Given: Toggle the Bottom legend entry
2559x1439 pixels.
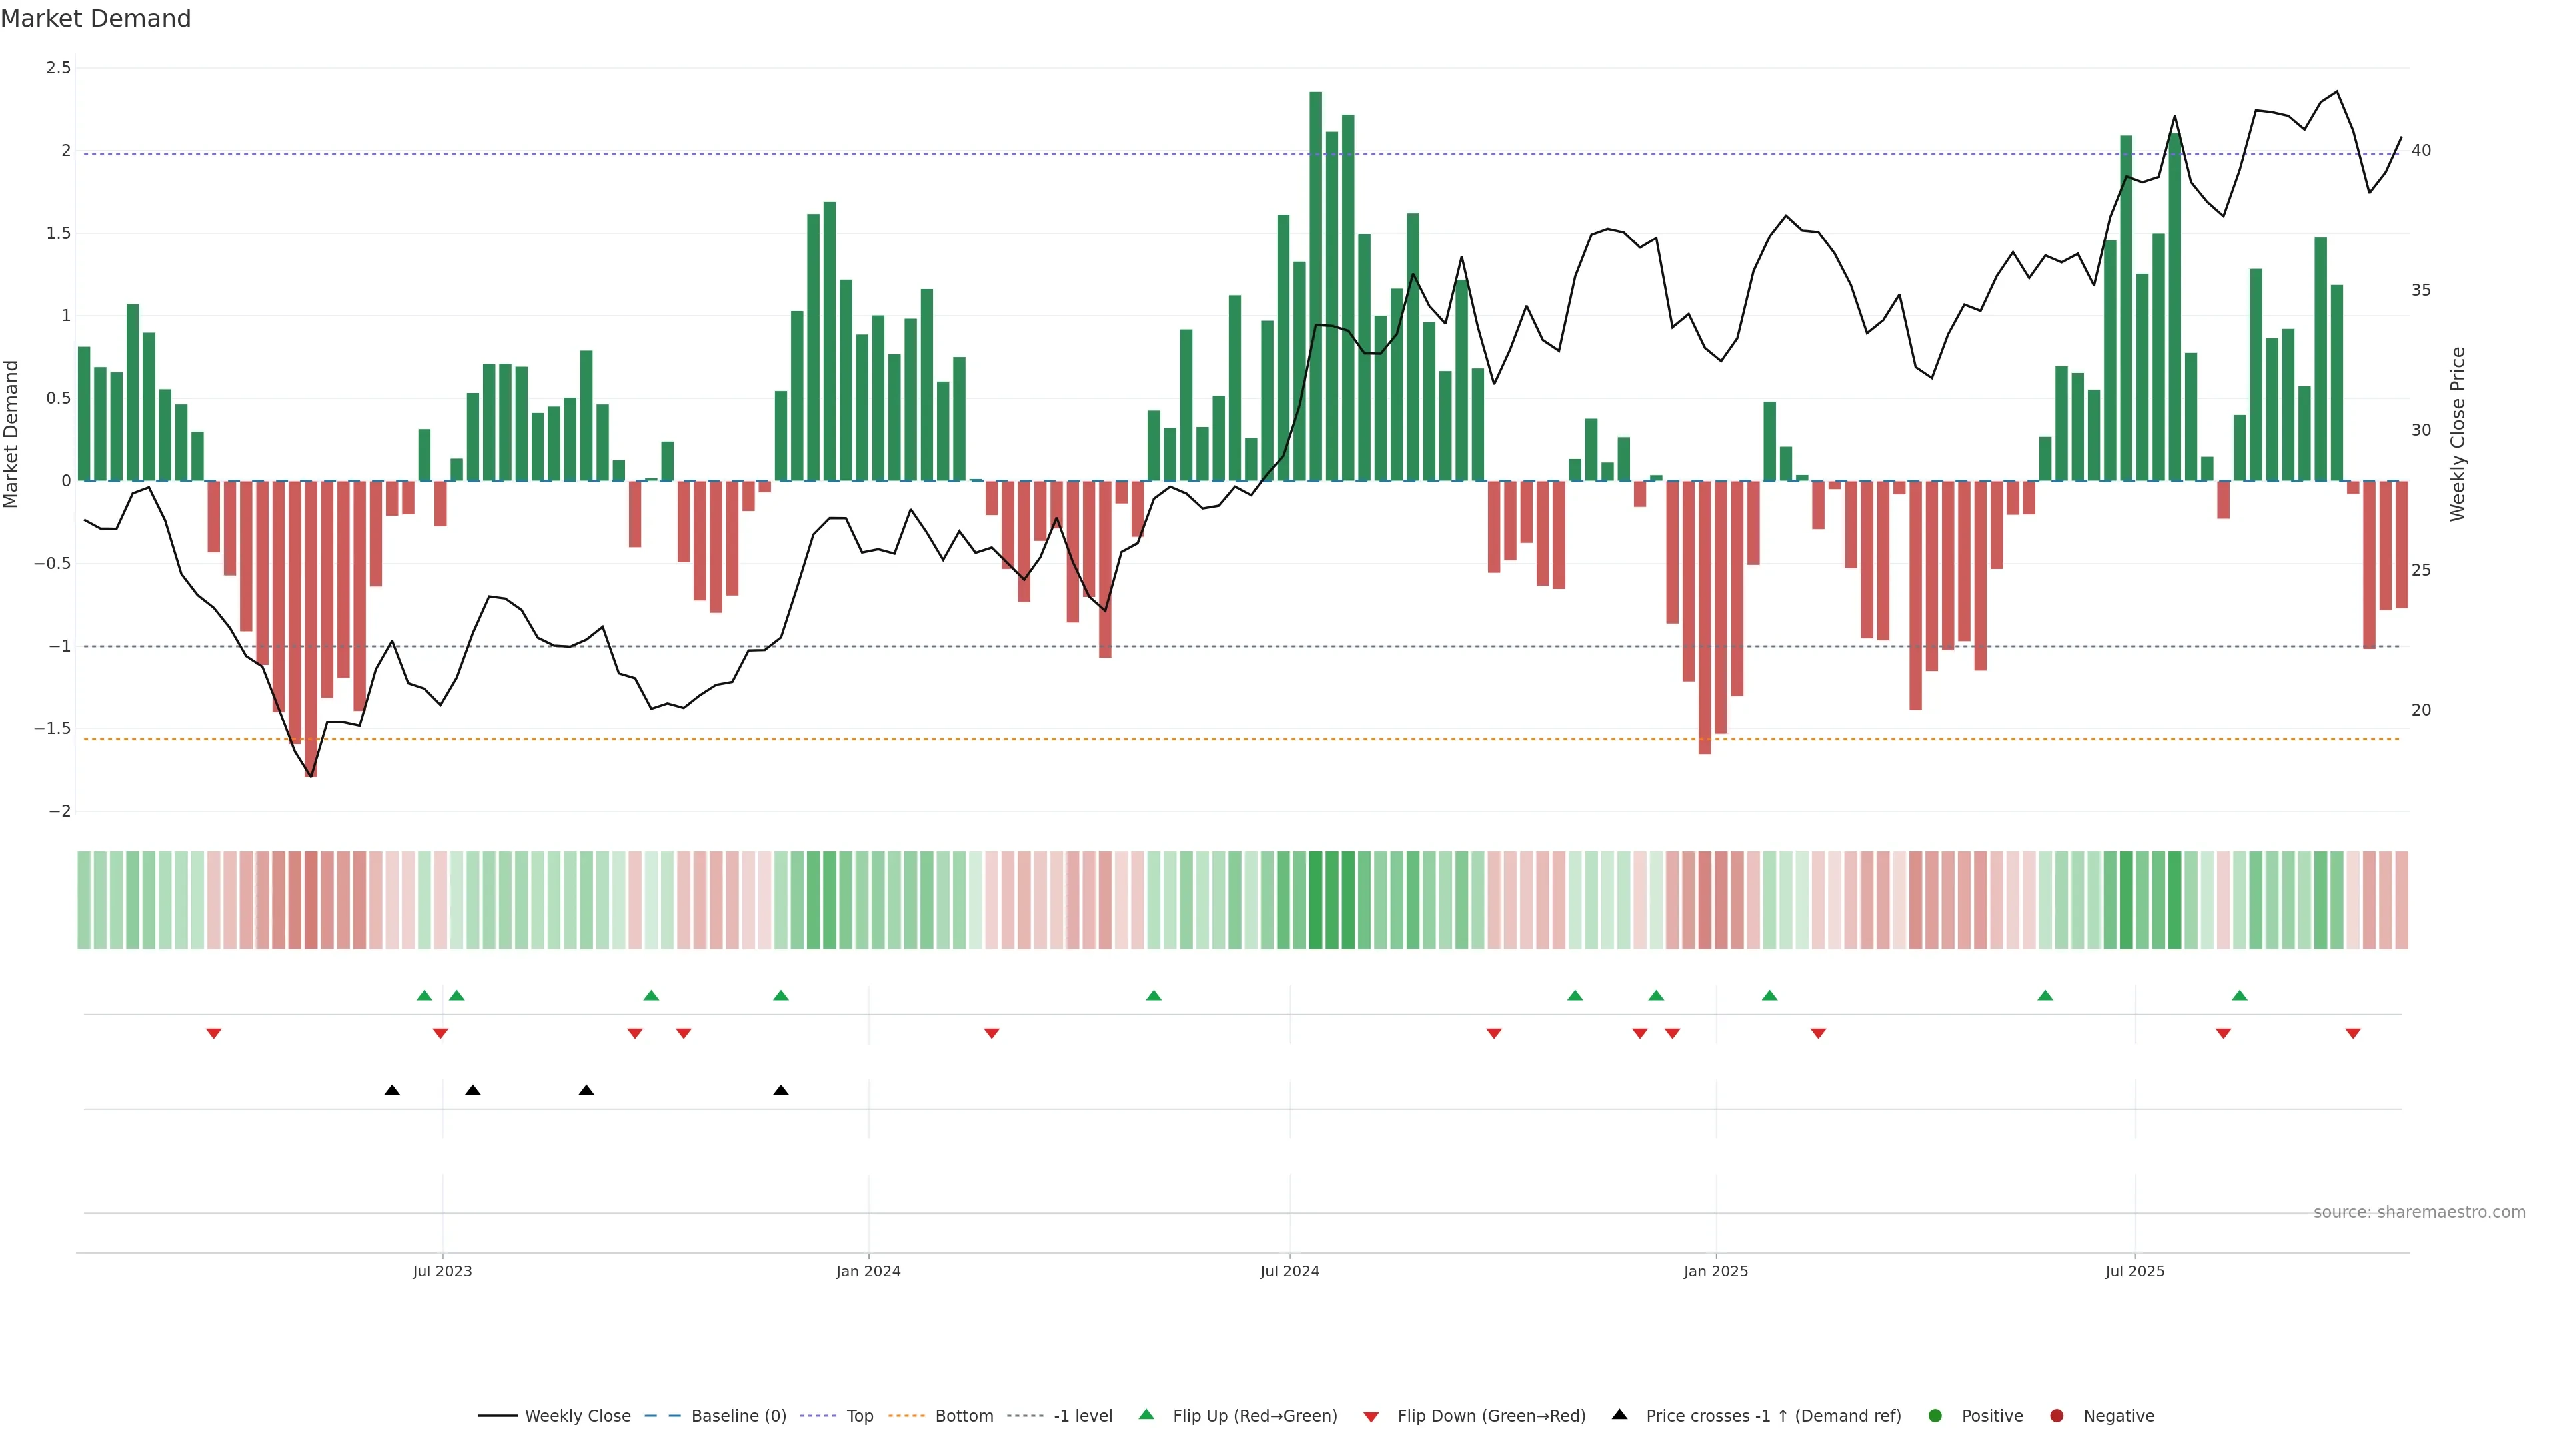Looking at the screenshot, I should tap(964, 1416).
